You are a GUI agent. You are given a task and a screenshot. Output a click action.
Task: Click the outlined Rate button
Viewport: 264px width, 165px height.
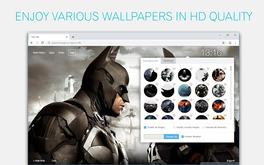(72, 53)
